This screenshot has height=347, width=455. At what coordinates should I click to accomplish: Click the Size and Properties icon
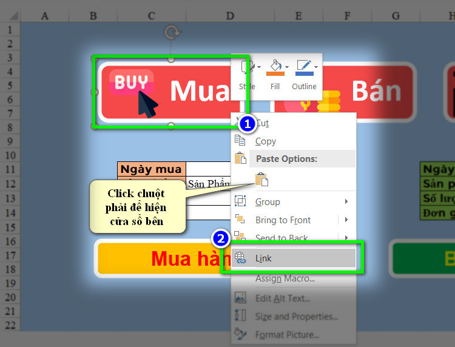coord(240,315)
